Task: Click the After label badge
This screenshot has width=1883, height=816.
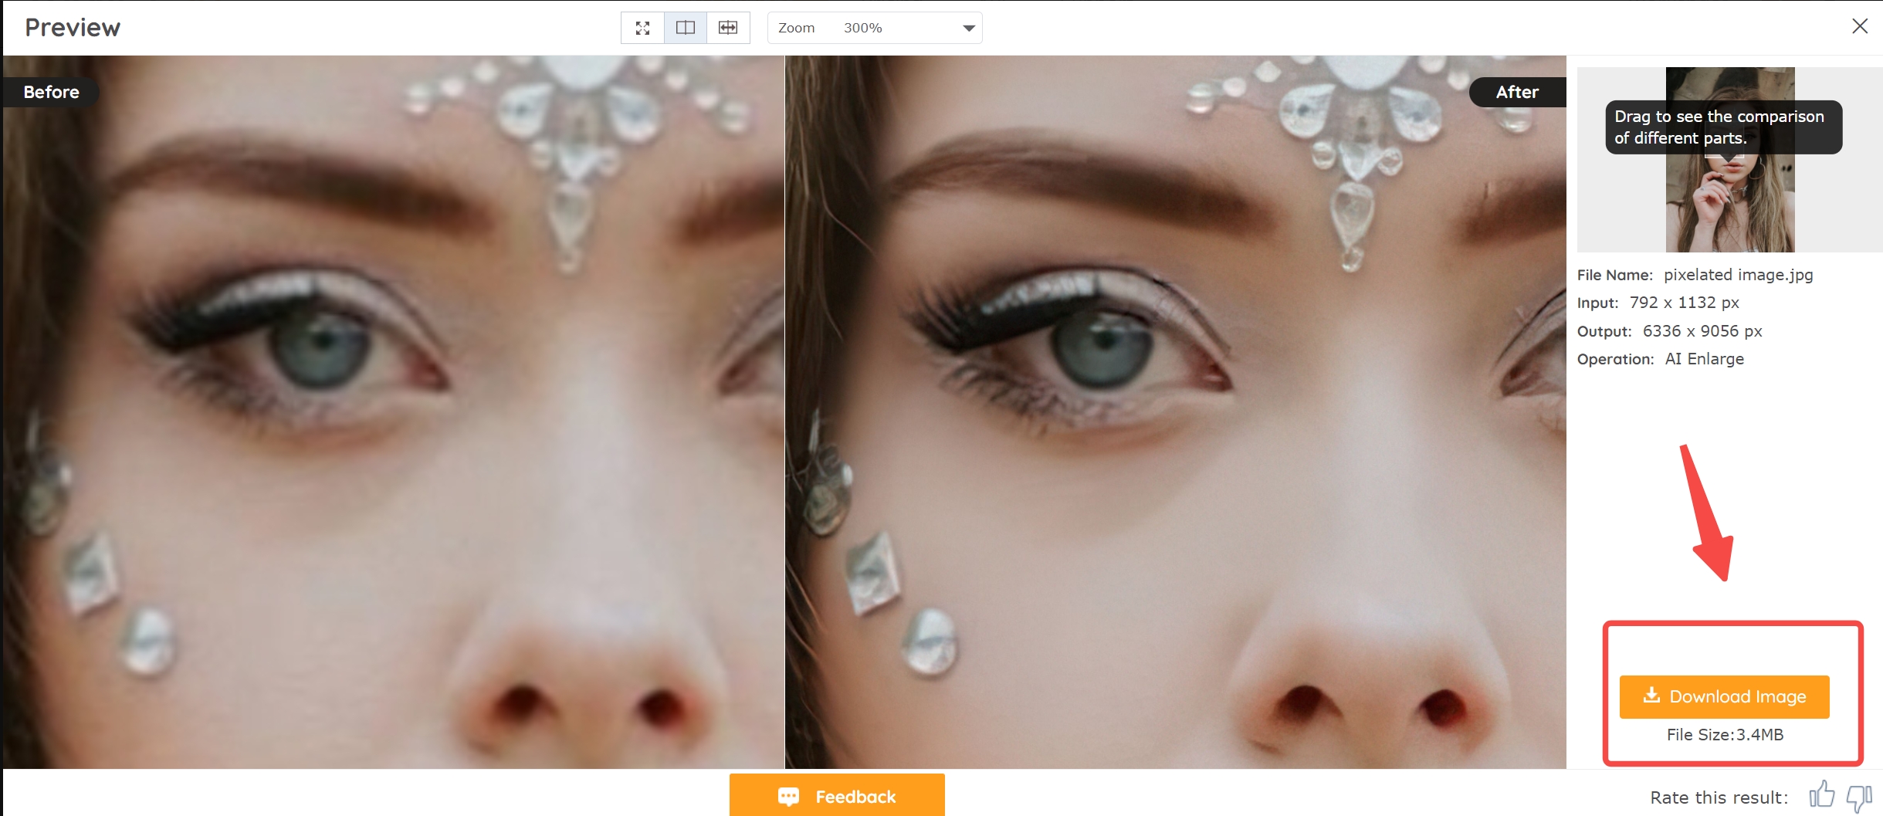Action: 1516,92
